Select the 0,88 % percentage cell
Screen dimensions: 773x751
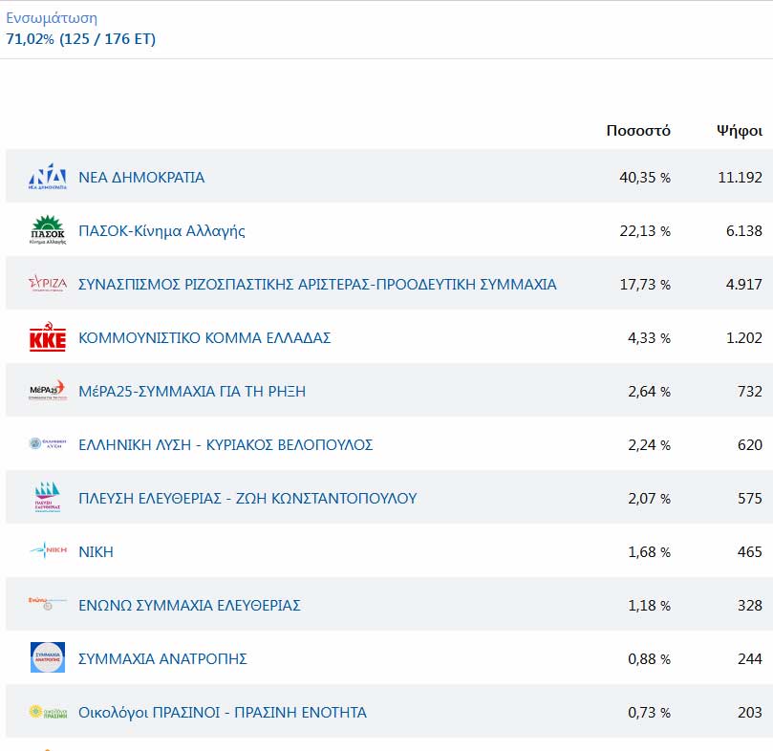point(649,658)
